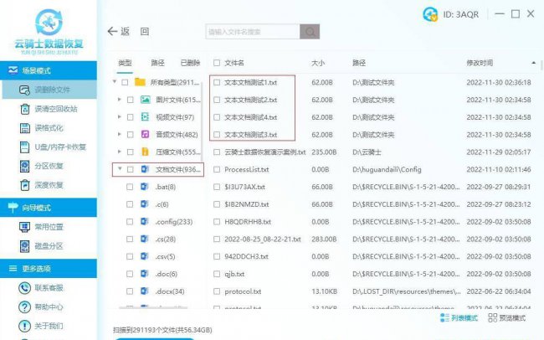Expand the 图片文件 tree node
The width and height of the screenshot is (544, 340).
click(120, 100)
